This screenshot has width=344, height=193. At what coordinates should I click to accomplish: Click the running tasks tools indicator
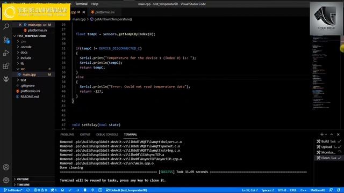pos(54,190)
